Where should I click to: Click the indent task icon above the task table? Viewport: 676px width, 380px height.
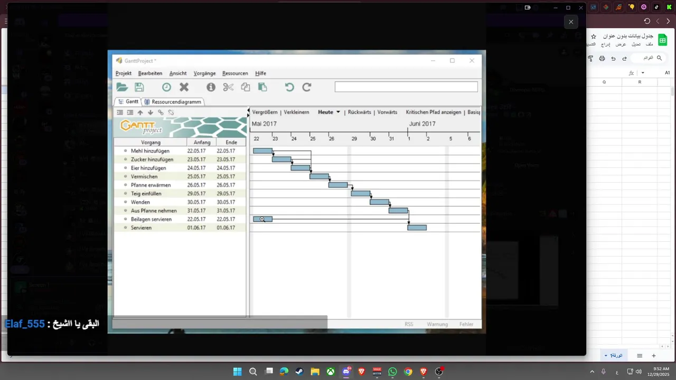click(x=130, y=112)
